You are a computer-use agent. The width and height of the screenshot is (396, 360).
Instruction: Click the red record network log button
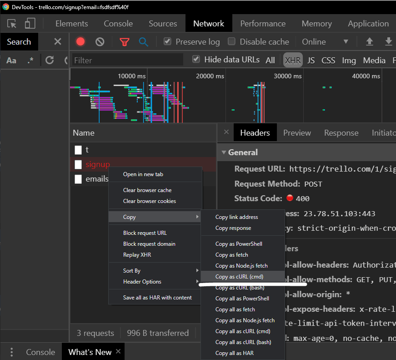point(80,41)
